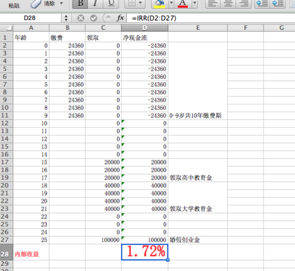Click the formula bar with =IRR(D2:D27)
Image resolution: width=295 pixels, height=271 pixels.
211,18
